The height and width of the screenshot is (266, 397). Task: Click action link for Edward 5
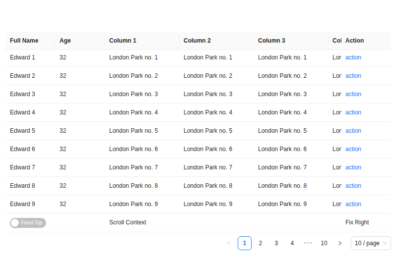coord(353,131)
